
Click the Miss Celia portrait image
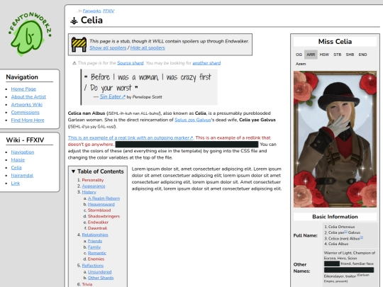tap(335, 139)
